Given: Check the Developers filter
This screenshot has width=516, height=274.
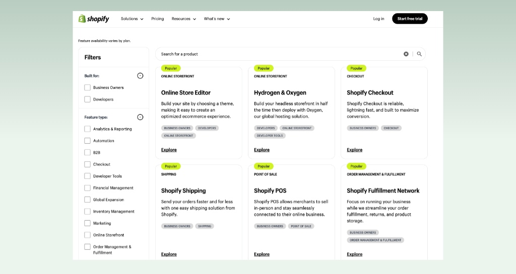Looking at the screenshot, I should pos(87,100).
